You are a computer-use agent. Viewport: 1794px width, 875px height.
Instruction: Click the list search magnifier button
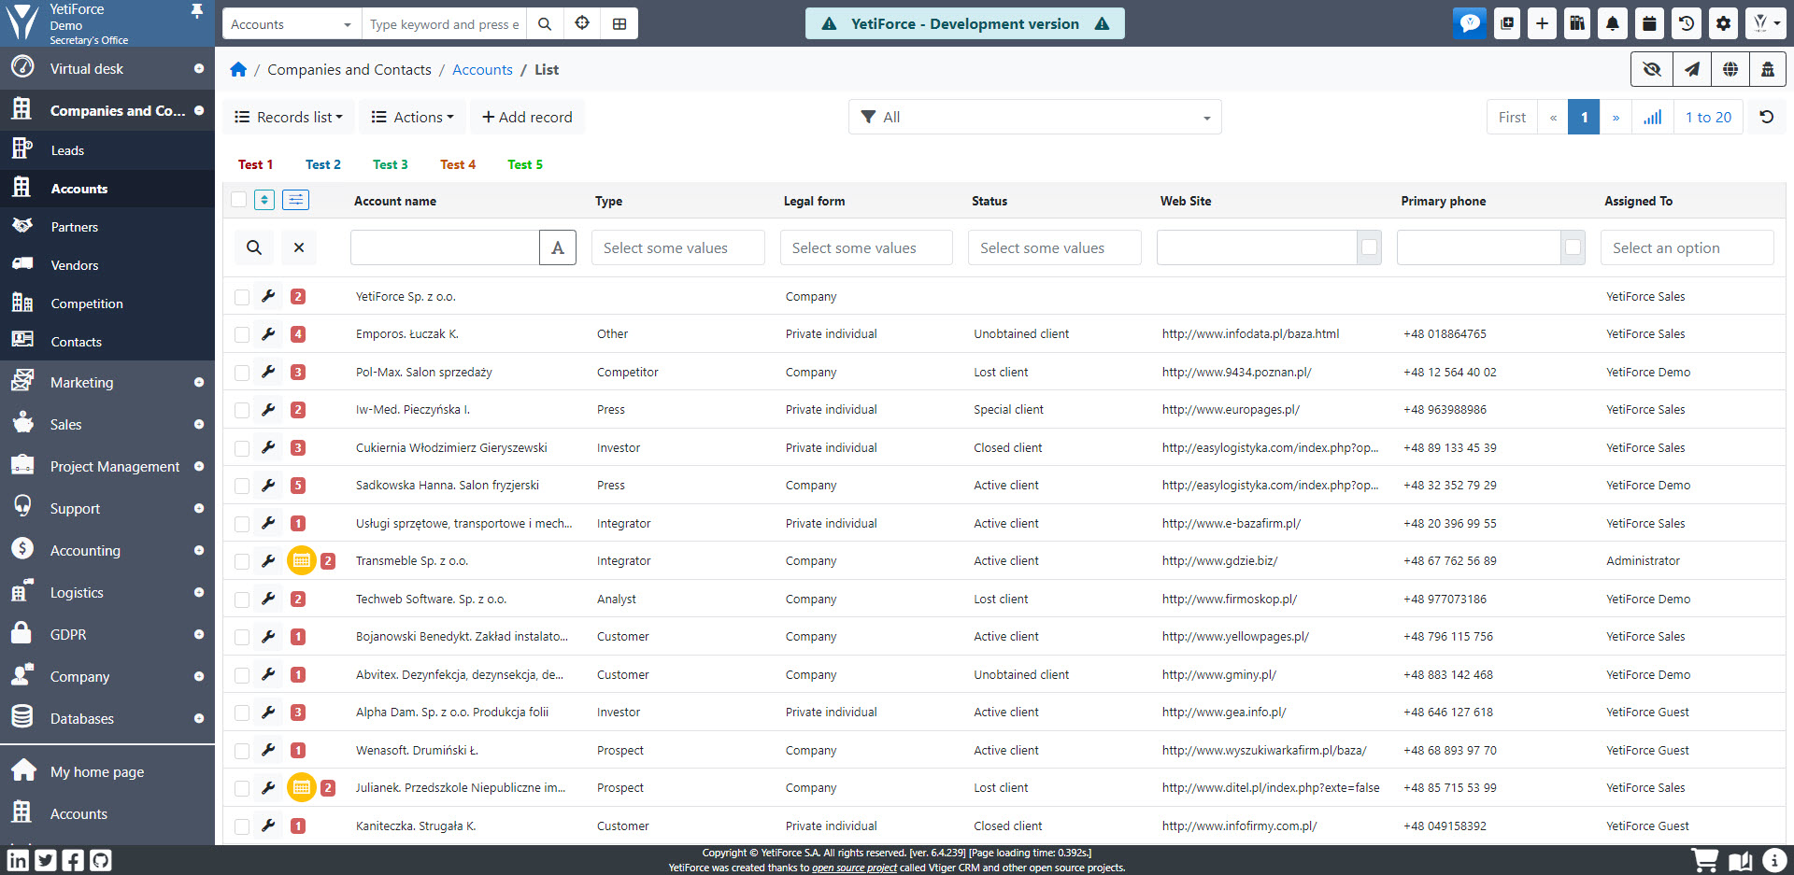pos(254,247)
